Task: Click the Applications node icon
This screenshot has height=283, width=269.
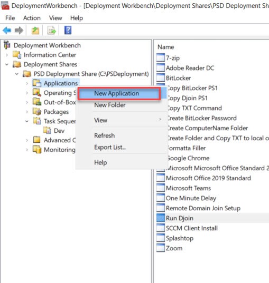Action: 37,83
